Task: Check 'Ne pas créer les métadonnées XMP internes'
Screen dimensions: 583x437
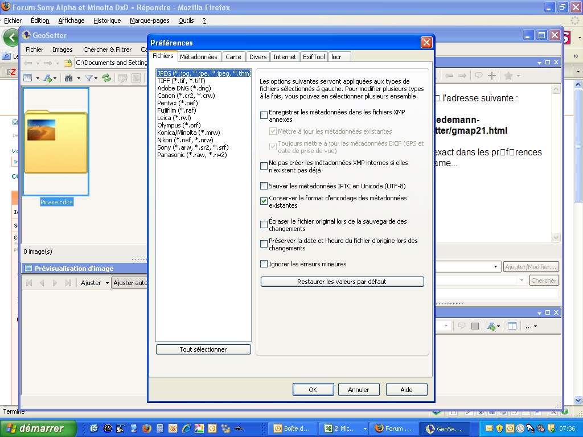Action: pyautogui.click(x=264, y=166)
